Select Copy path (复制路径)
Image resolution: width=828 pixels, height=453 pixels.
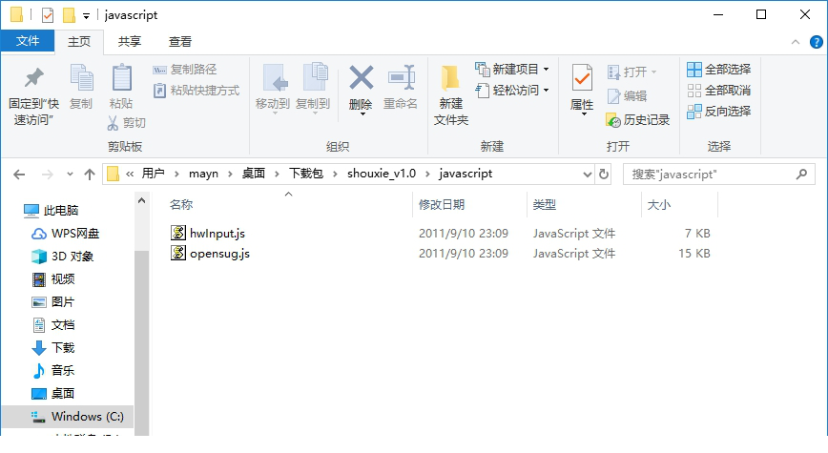(x=185, y=70)
